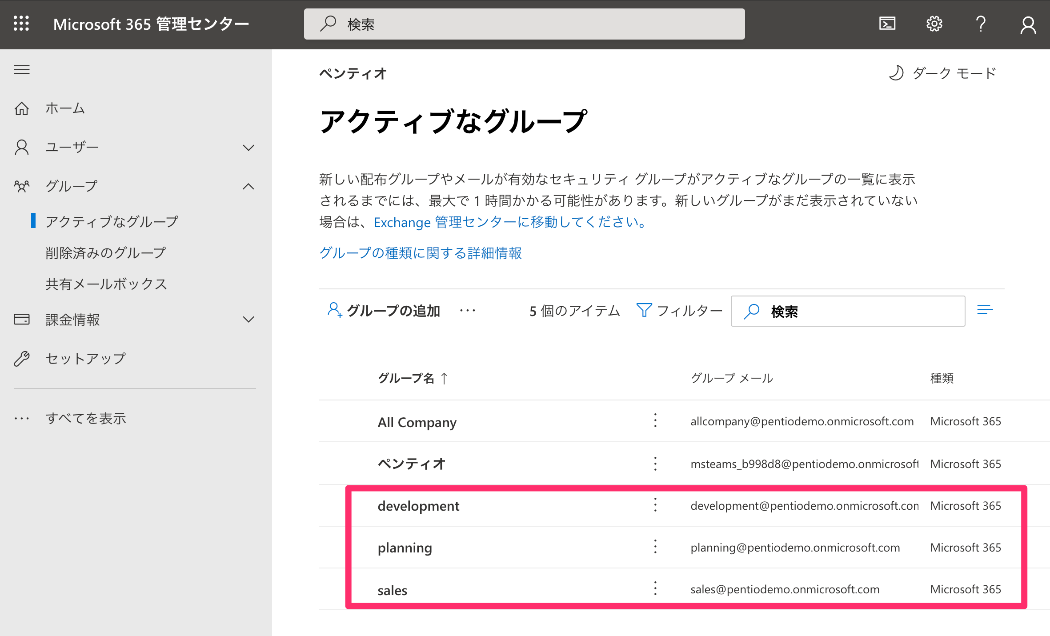This screenshot has width=1050, height=636.
Task: Open the help question mark icon
Action: coord(981,24)
